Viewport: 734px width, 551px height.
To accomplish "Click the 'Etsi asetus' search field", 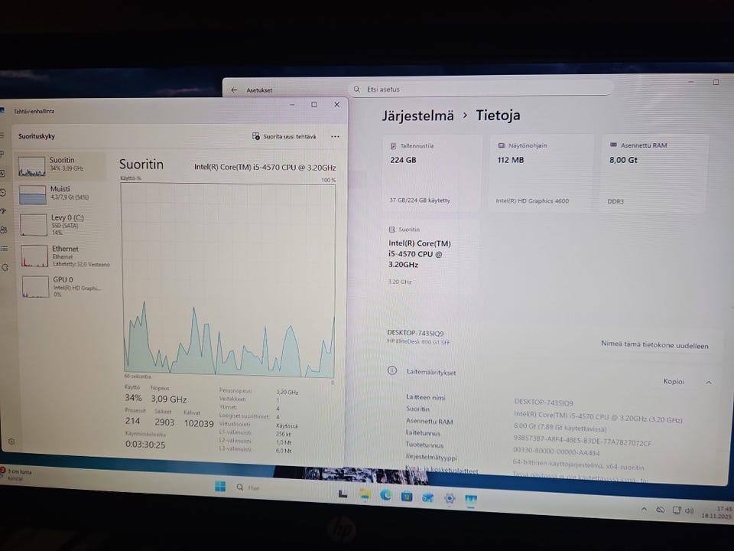I will (481, 89).
